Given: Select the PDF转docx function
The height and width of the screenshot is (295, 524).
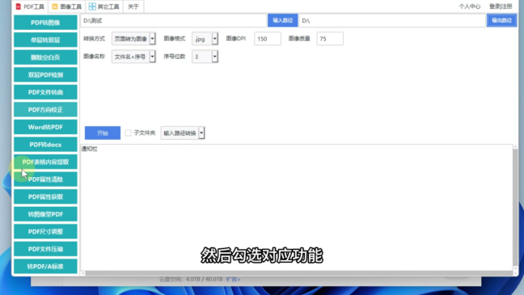Looking at the screenshot, I should (x=45, y=145).
